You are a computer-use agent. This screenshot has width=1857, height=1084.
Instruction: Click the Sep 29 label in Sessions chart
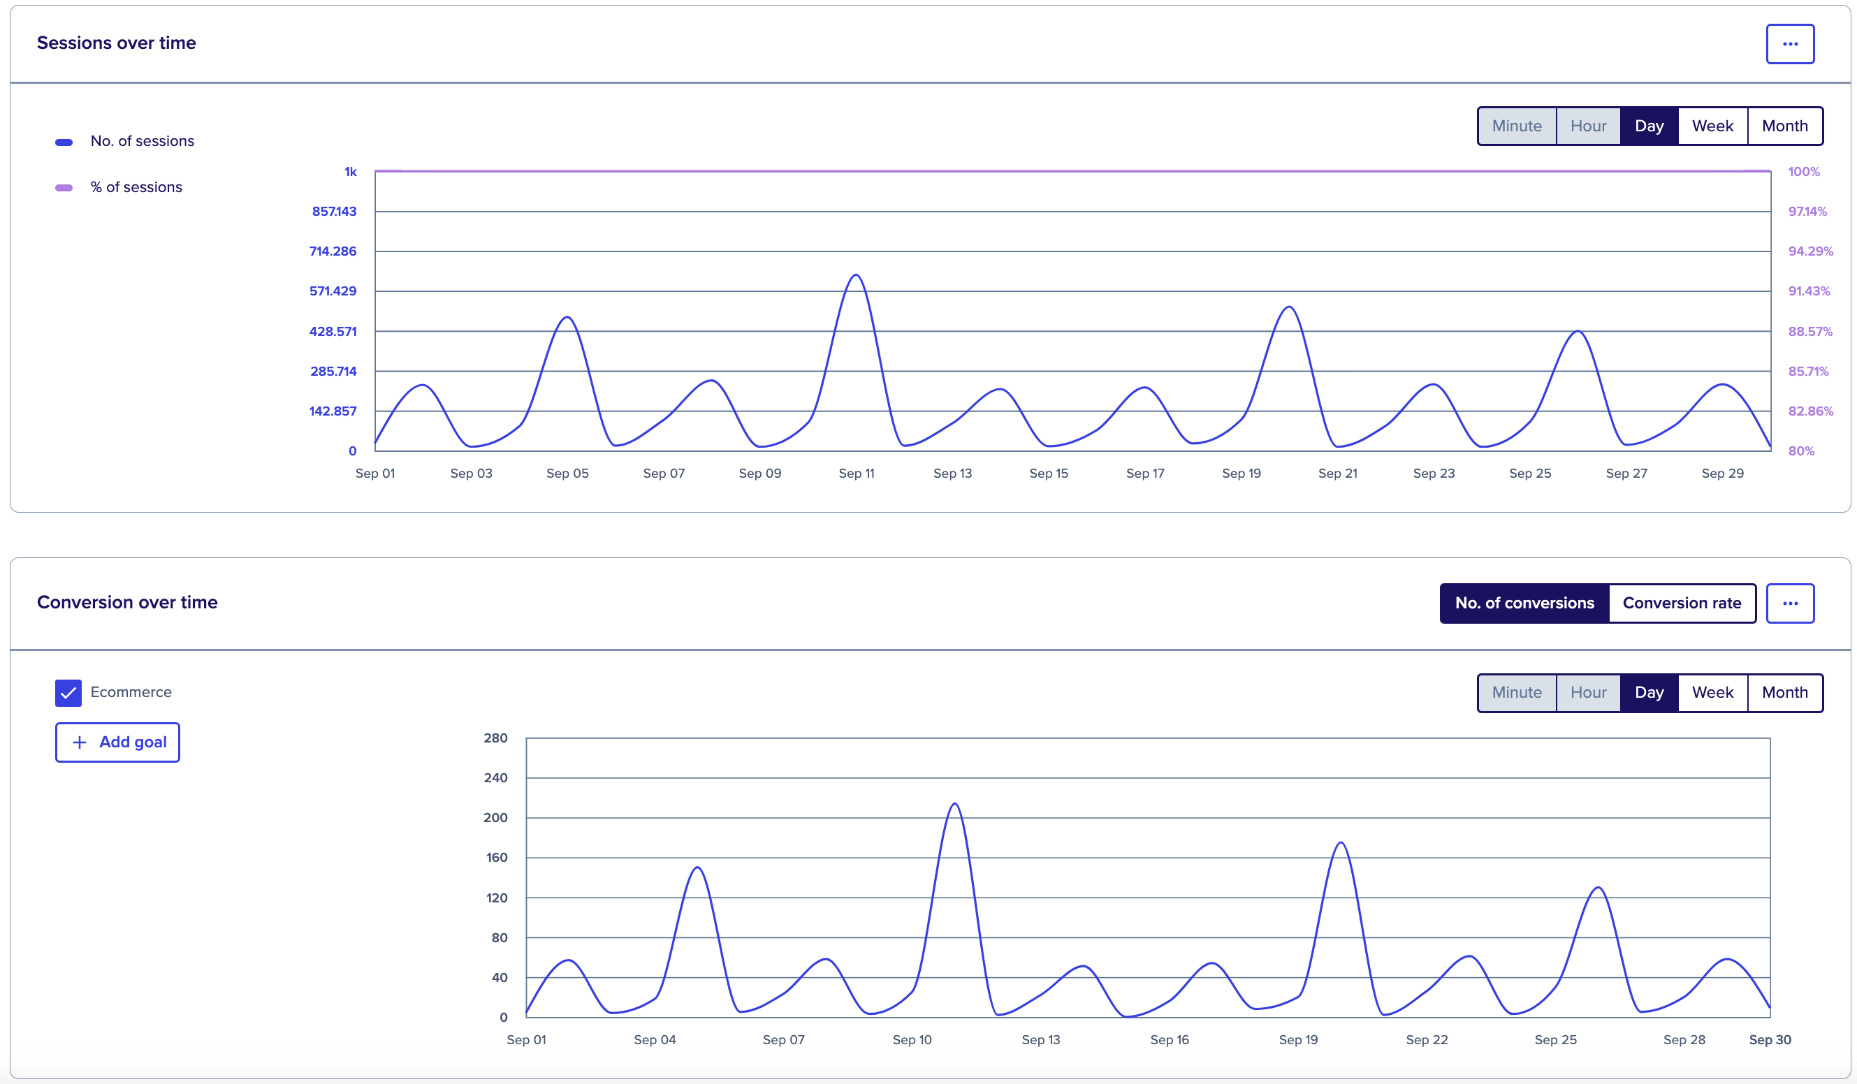1722,473
